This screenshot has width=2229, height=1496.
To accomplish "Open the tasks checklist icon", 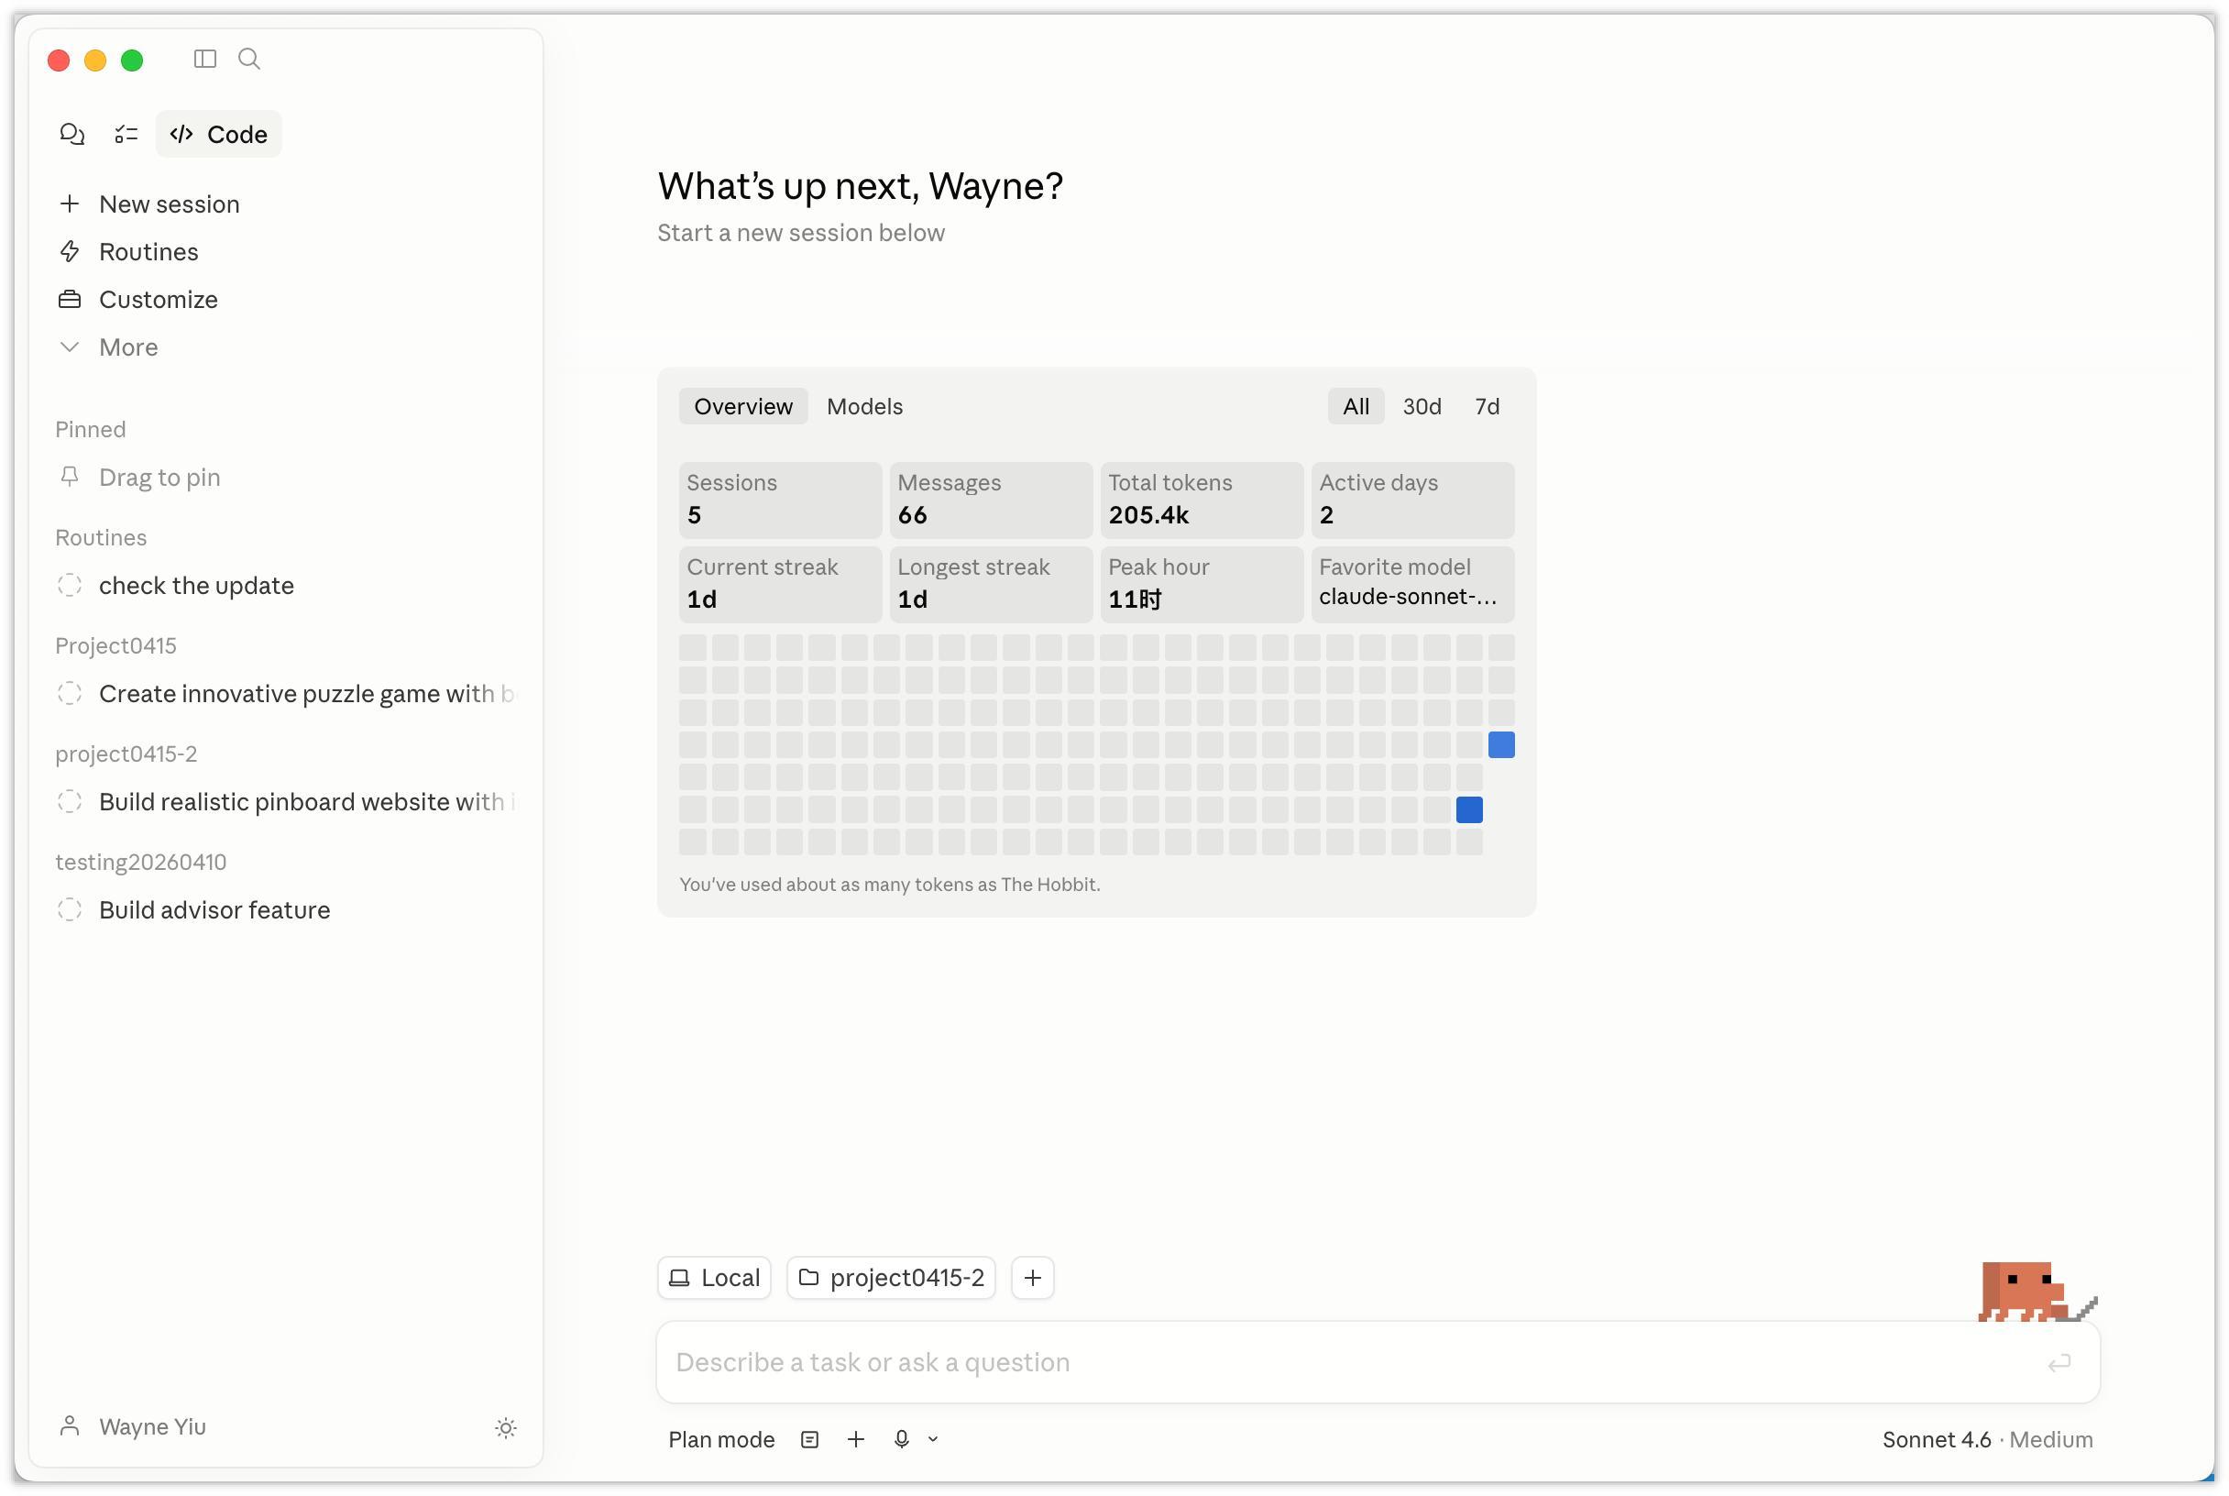I will click(126, 135).
